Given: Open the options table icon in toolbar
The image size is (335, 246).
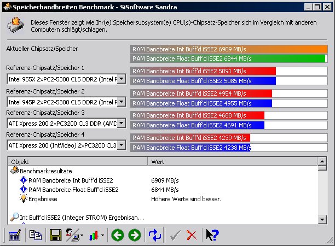Looking at the screenshot, I should click(15, 235).
